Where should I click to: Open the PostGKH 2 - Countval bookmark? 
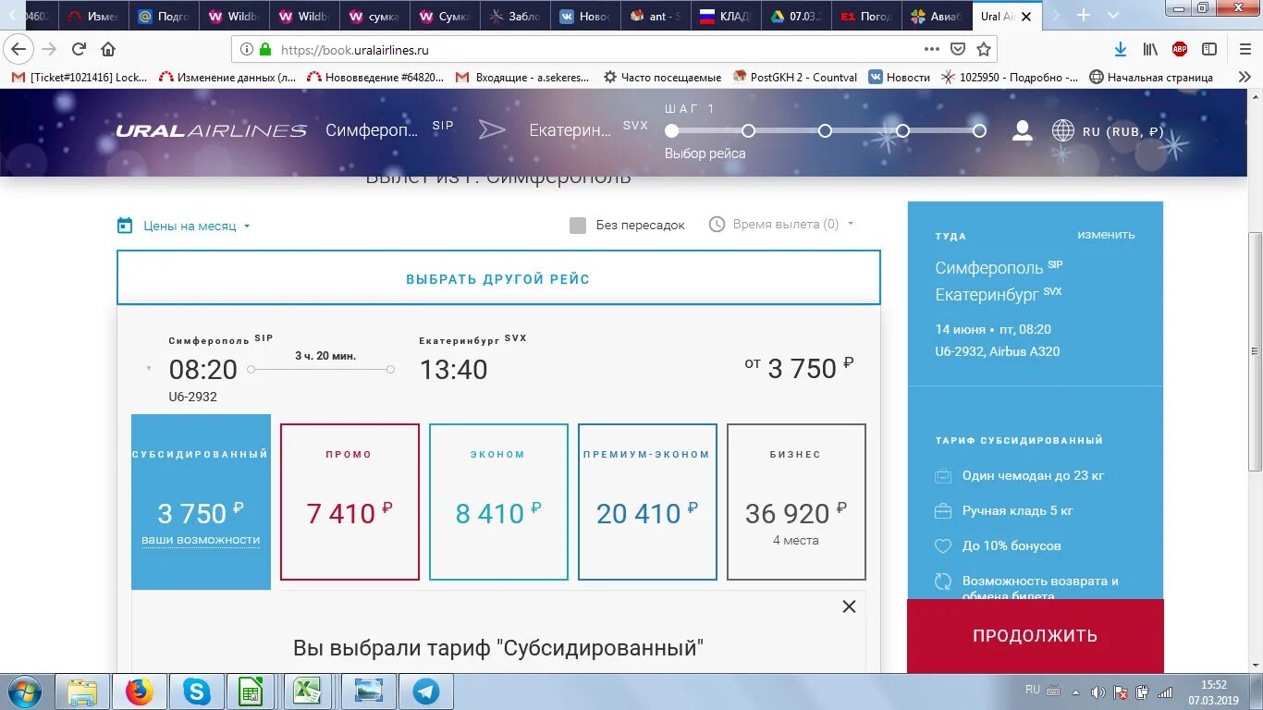point(795,78)
